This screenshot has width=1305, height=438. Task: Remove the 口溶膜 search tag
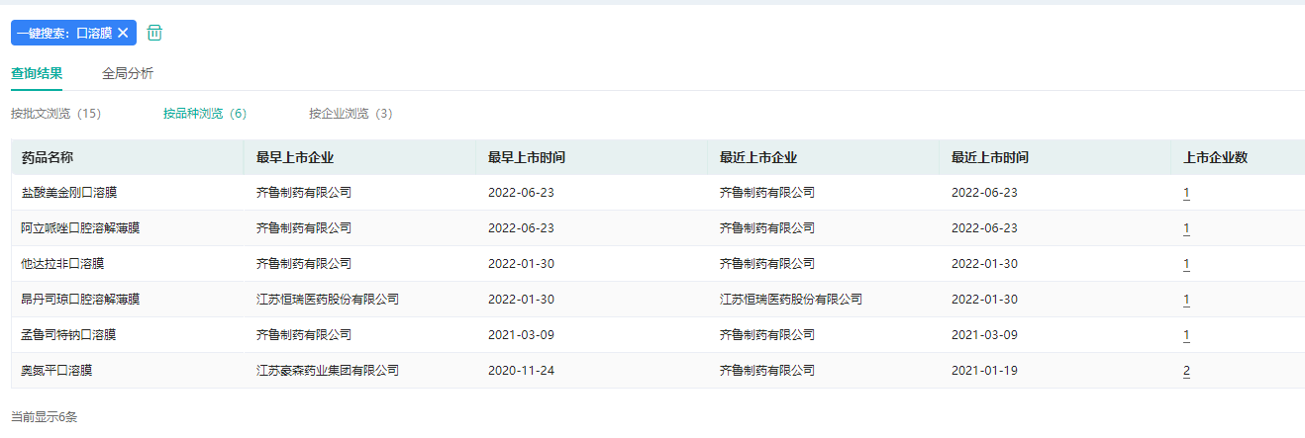pos(123,33)
